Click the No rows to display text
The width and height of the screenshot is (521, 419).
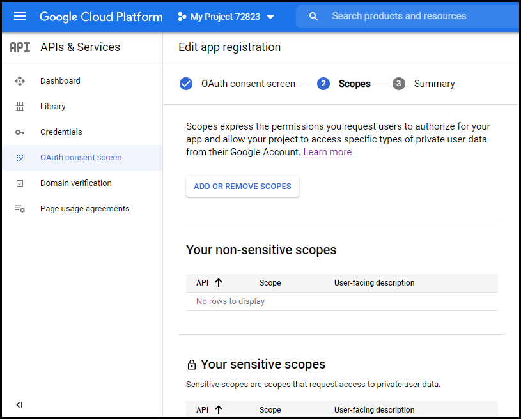[231, 301]
